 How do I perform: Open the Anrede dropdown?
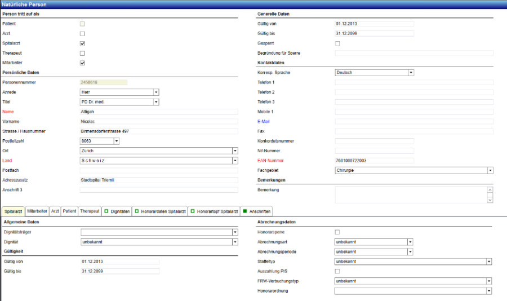point(156,92)
